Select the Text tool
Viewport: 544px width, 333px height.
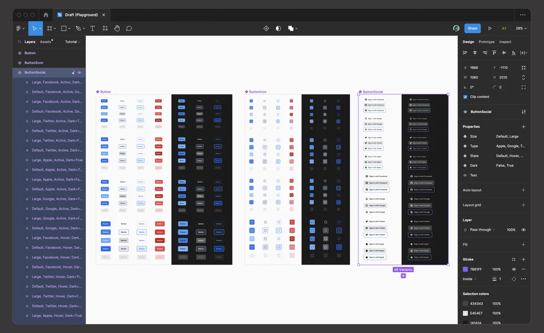pyautogui.click(x=92, y=28)
